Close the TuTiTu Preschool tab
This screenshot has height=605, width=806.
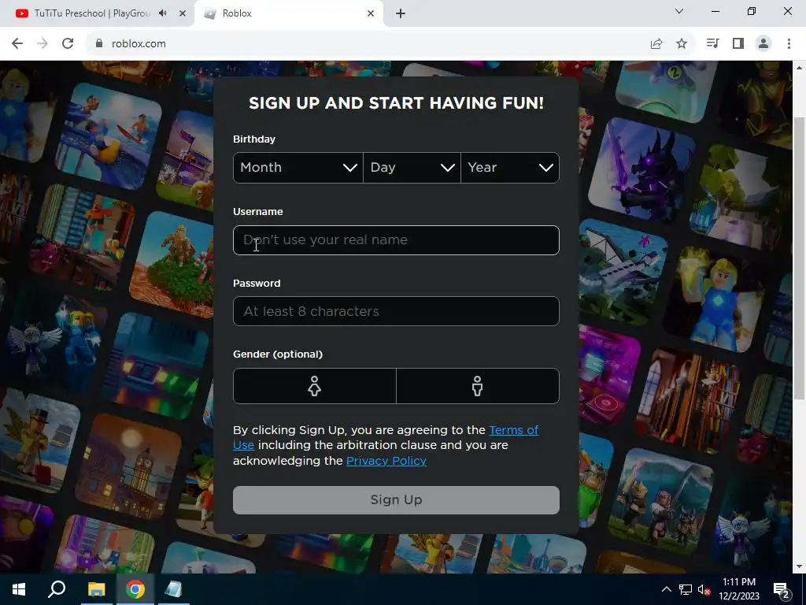[182, 13]
